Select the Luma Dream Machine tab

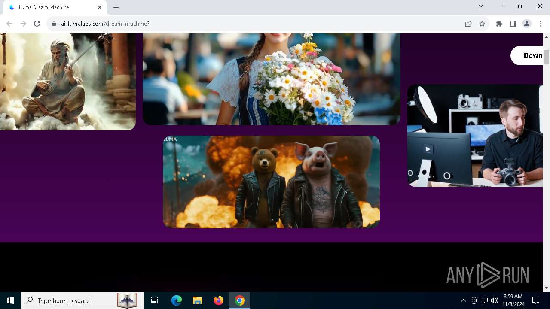(56, 7)
